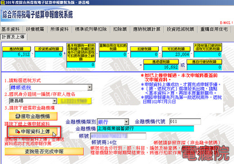234x164 pixels.
Task: Switch to the 投資抵減稅額 tab
Action: pyautogui.click(x=180, y=29)
